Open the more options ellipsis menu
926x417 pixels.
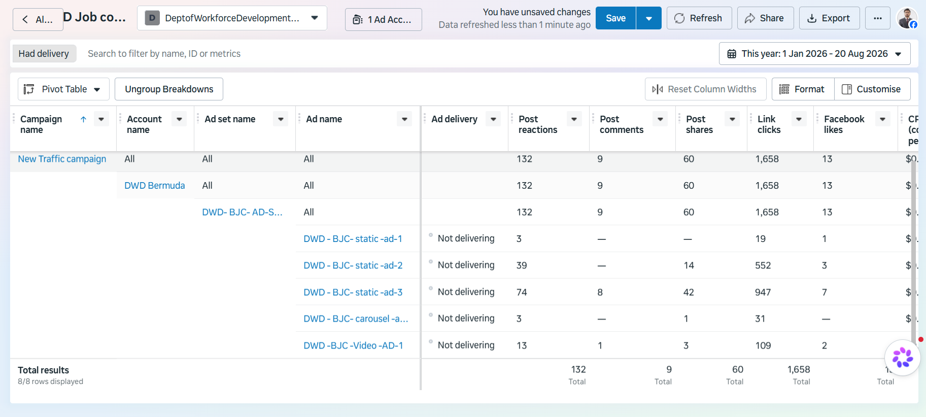pyautogui.click(x=877, y=18)
